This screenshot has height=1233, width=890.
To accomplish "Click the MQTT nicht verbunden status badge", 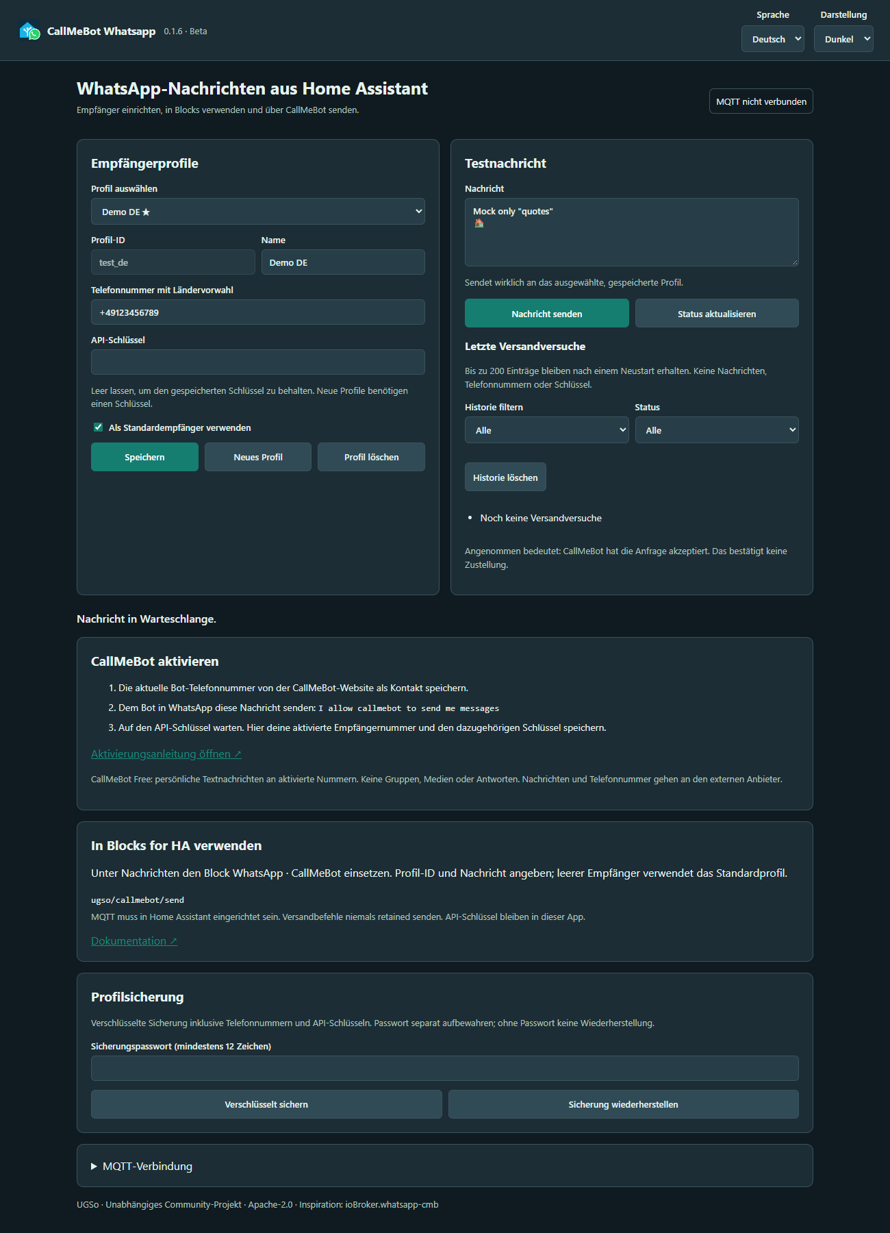I will [761, 101].
